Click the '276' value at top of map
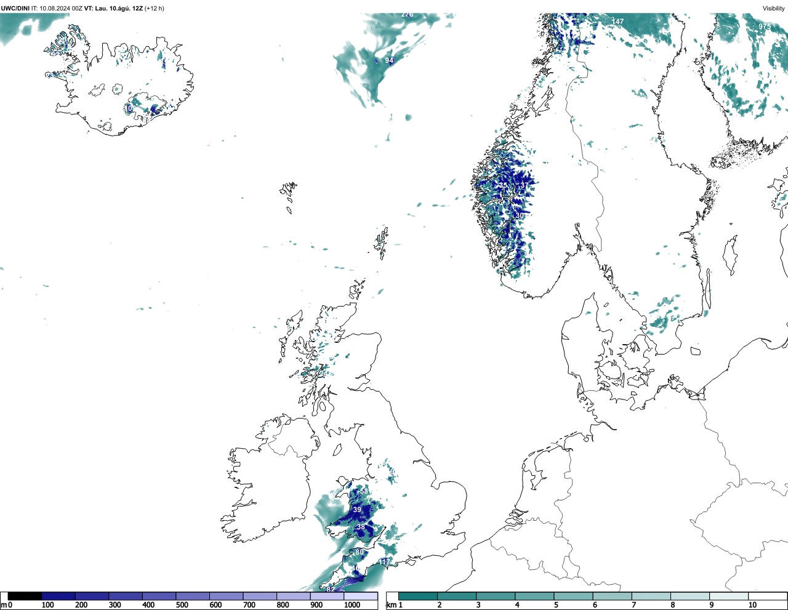788x610 pixels. coord(407,14)
